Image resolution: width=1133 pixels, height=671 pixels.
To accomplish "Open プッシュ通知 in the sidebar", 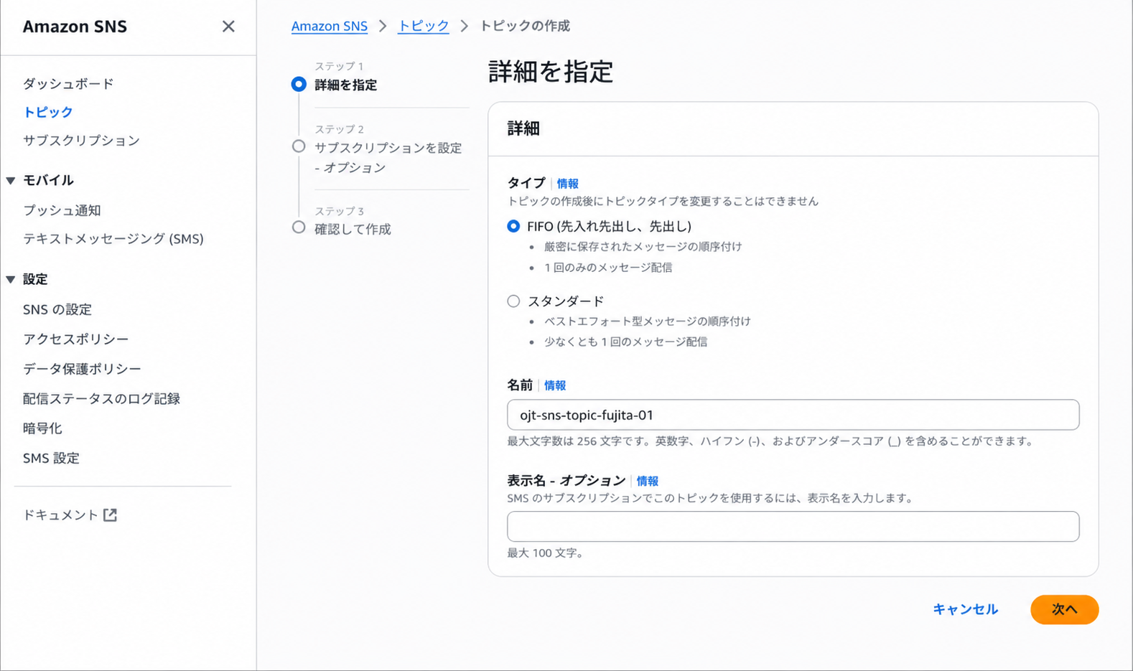I will pos(62,210).
